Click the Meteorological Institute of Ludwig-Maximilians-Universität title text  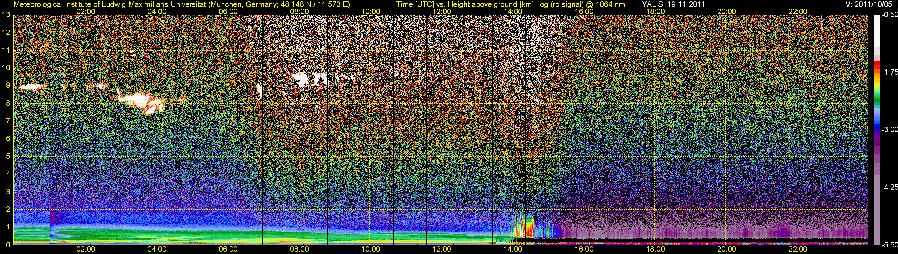click(182, 4)
